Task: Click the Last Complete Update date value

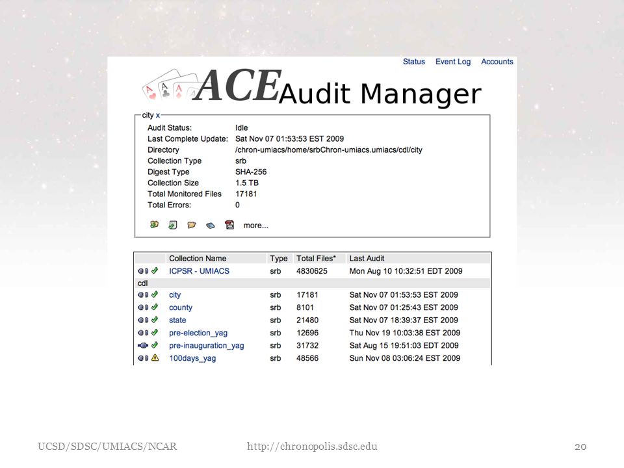Action: (x=289, y=139)
